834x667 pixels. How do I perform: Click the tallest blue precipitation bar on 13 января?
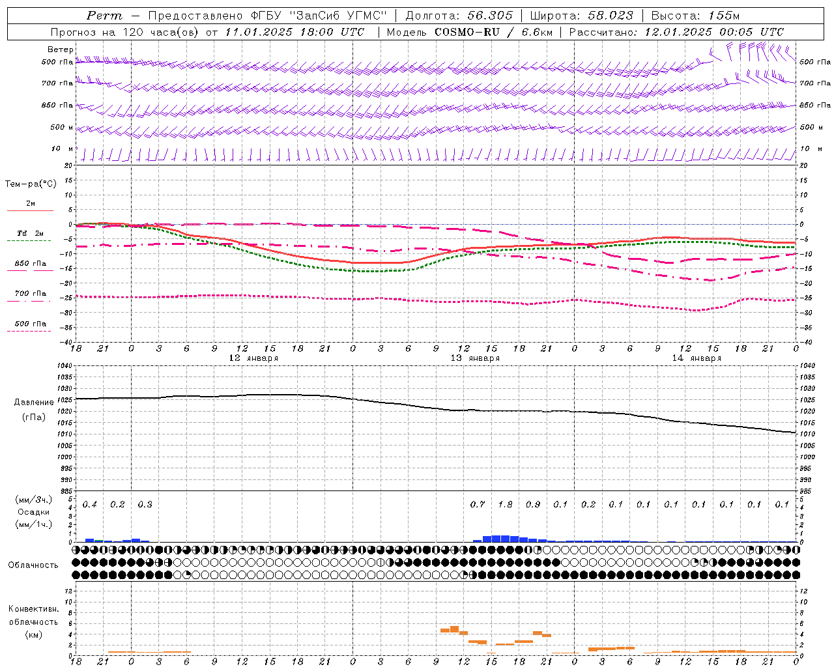point(505,539)
